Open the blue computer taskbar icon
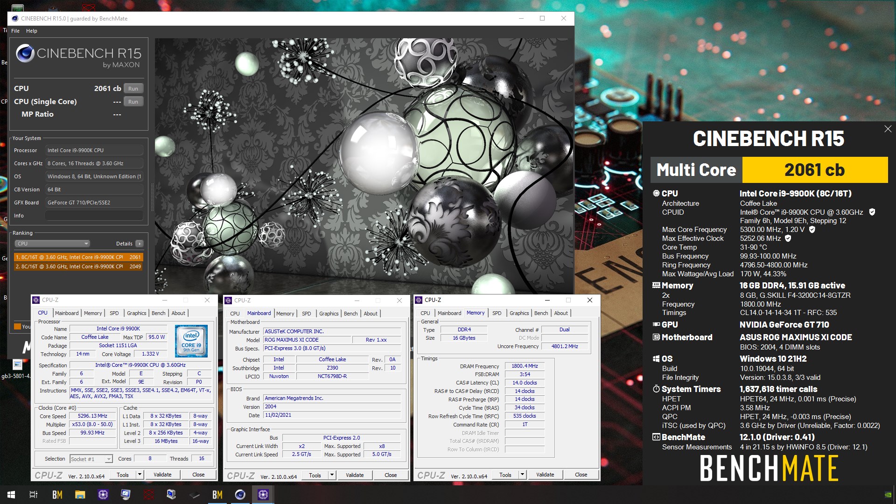Viewport: 896px width, 504px height. click(x=171, y=495)
